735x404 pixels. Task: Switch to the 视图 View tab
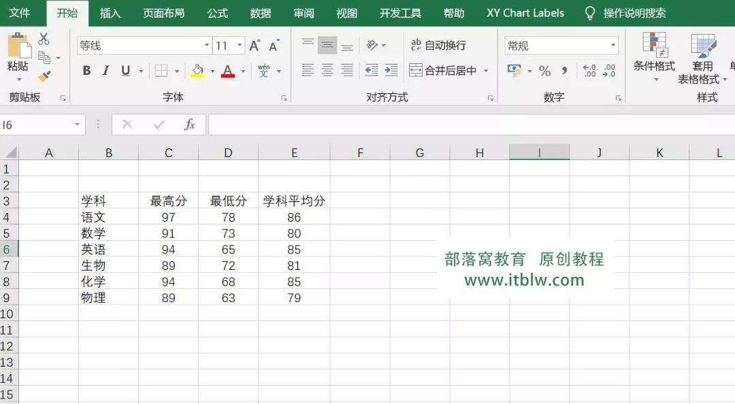(347, 13)
